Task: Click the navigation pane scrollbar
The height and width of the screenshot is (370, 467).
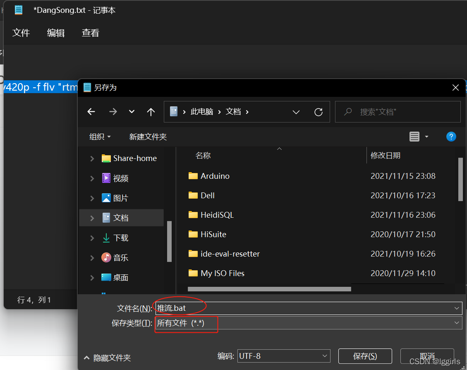Action: [x=169, y=241]
